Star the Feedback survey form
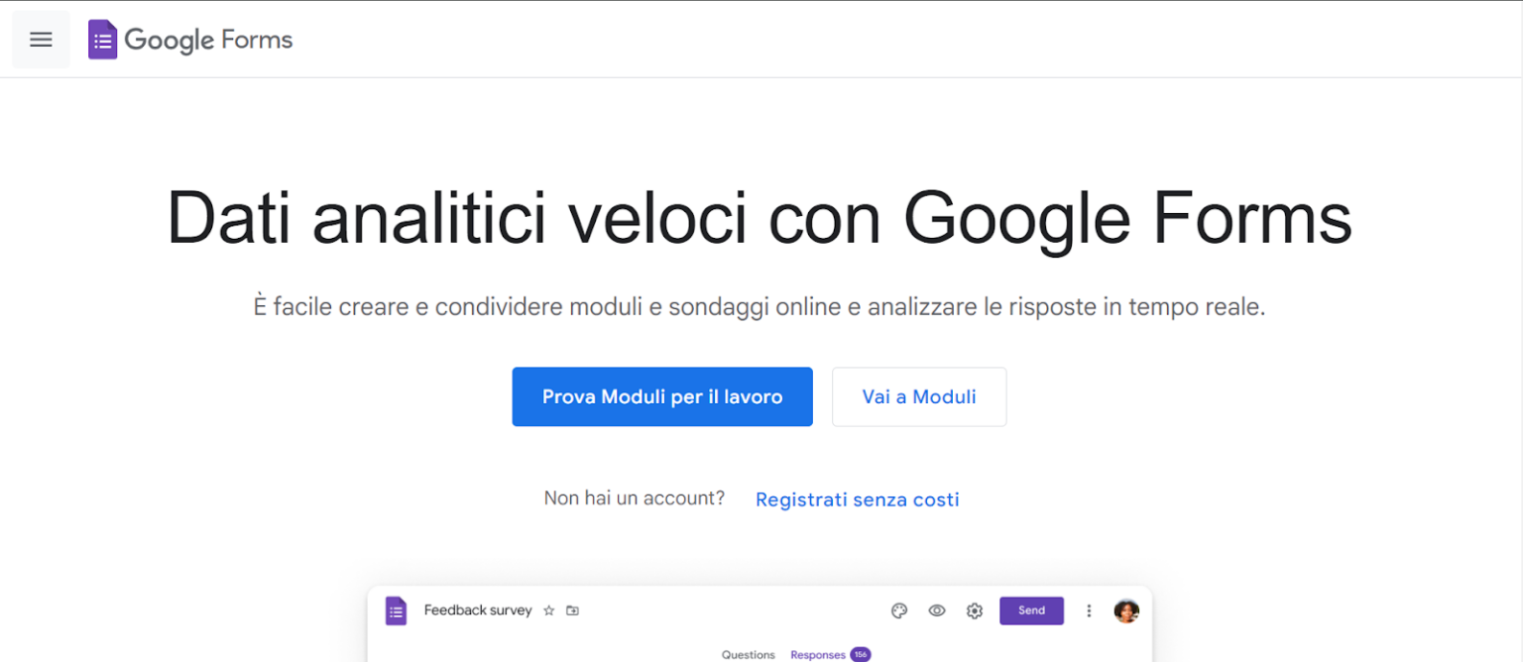The width and height of the screenshot is (1523, 662). point(548,610)
